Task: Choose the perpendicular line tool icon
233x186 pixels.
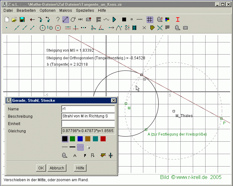Action: point(75,28)
